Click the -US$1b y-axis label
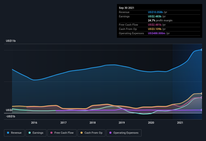 [x=11, y=117]
